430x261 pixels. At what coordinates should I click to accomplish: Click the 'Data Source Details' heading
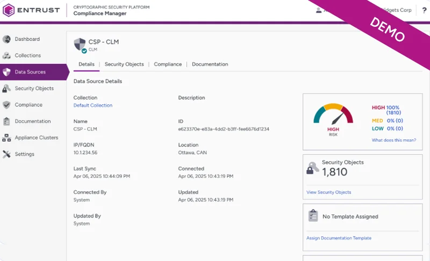click(x=98, y=81)
